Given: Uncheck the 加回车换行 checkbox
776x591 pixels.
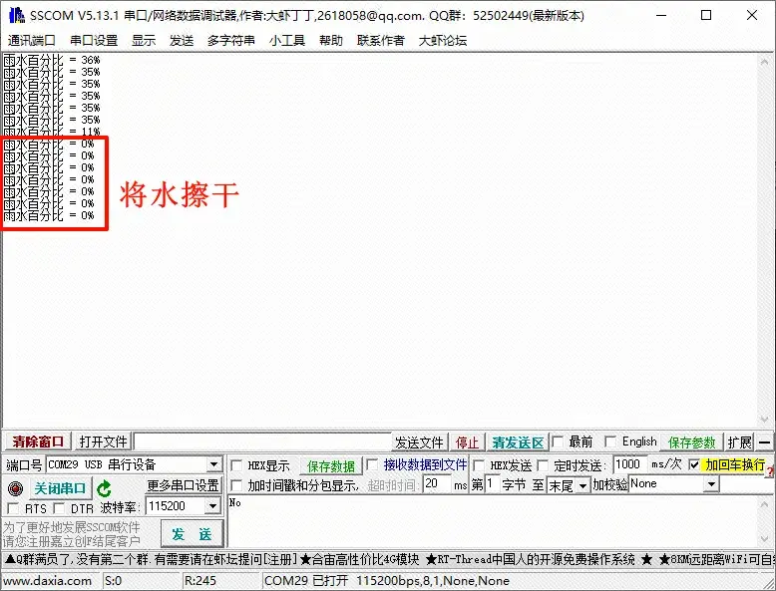Looking at the screenshot, I should [x=694, y=464].
